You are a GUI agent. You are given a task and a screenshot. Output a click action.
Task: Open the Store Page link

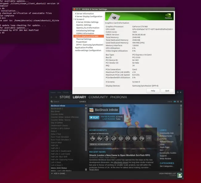165,147
